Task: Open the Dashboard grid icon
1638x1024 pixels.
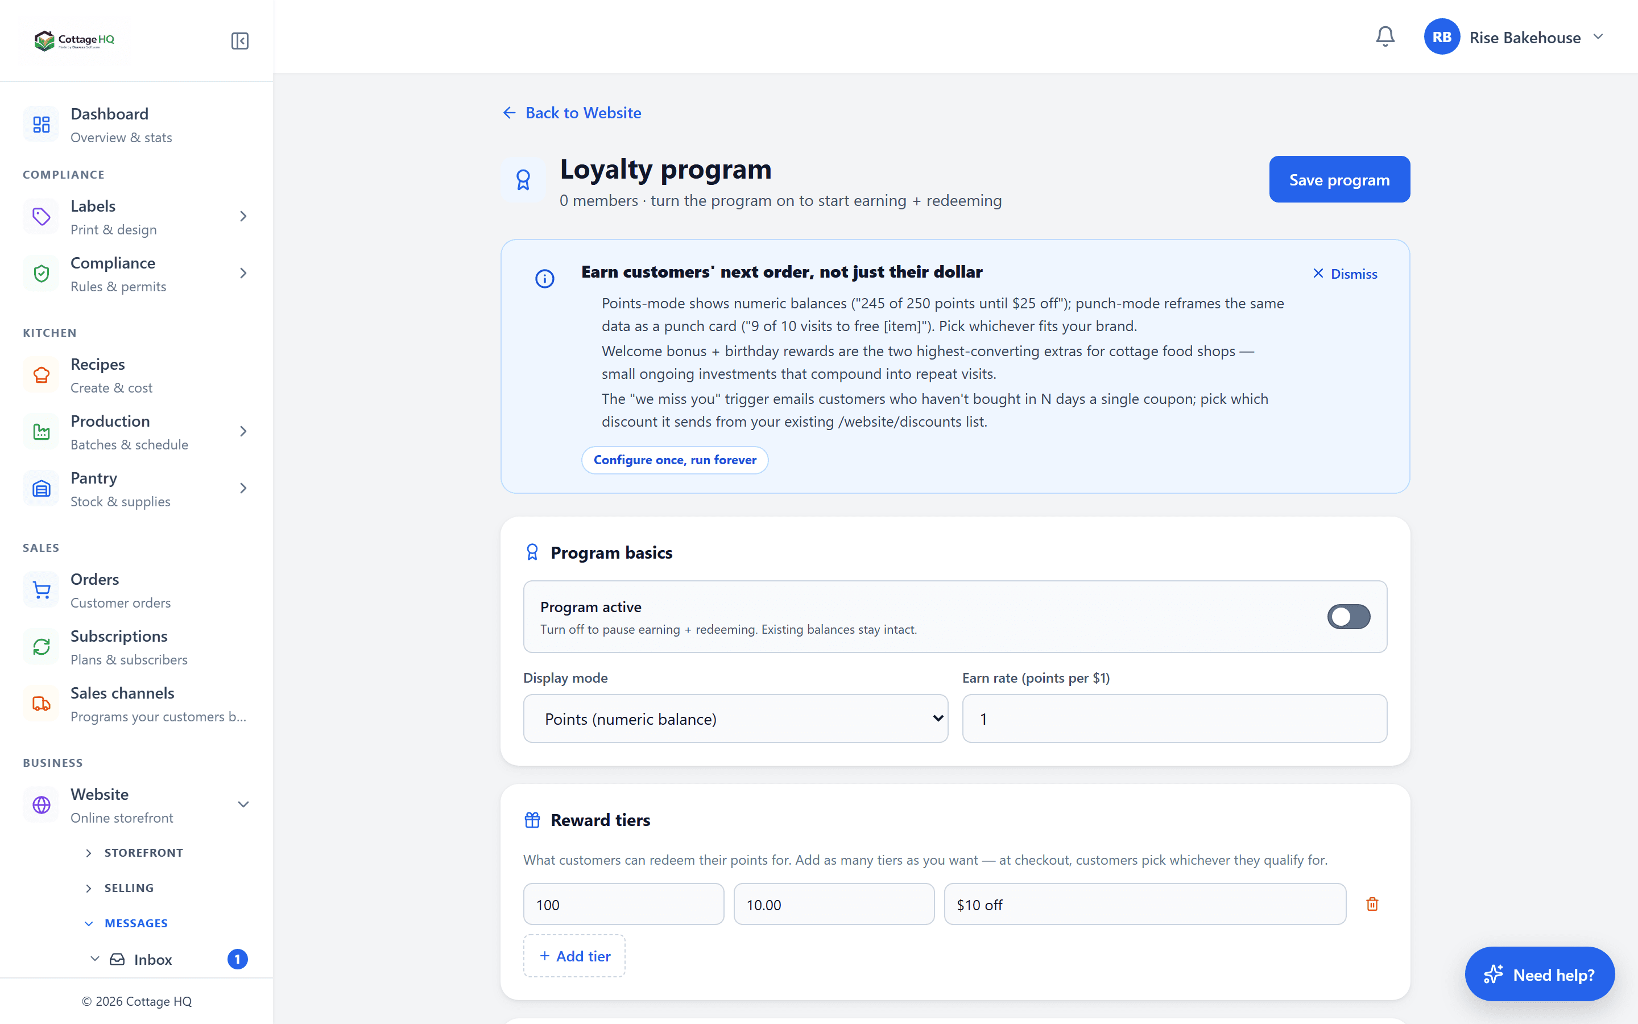Action: (x=42, y=125)
